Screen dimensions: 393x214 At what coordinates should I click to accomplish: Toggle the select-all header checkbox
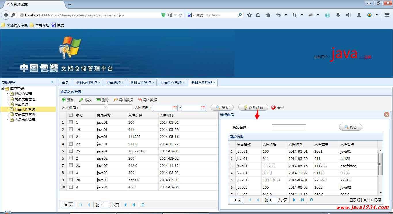(x=71, y=115)
